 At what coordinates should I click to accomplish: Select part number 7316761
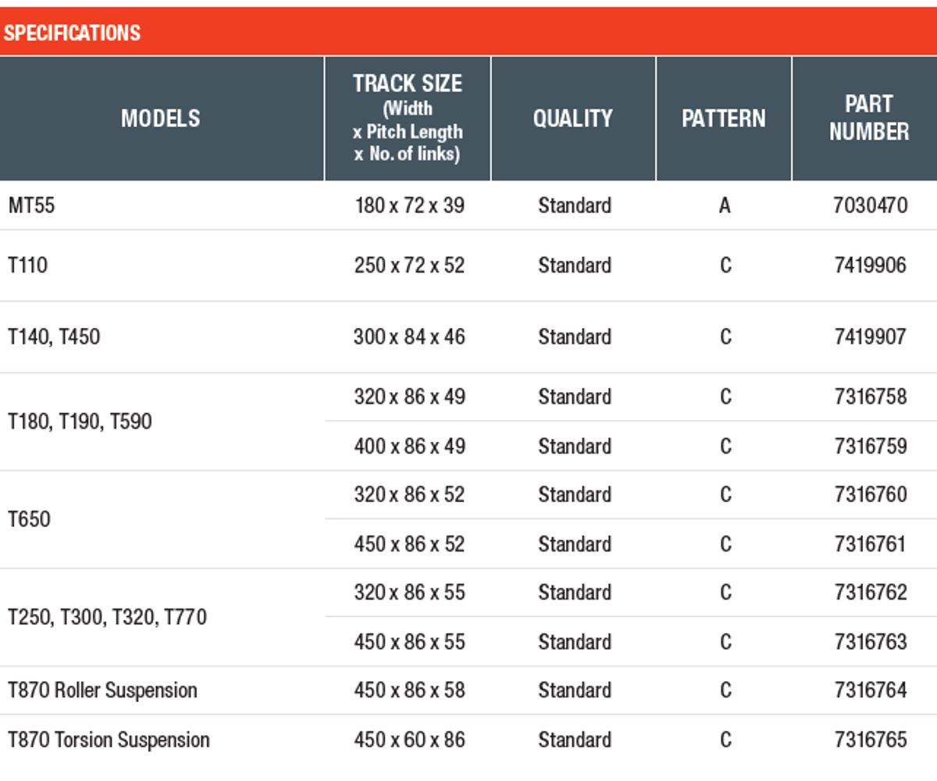click(871, 544)
